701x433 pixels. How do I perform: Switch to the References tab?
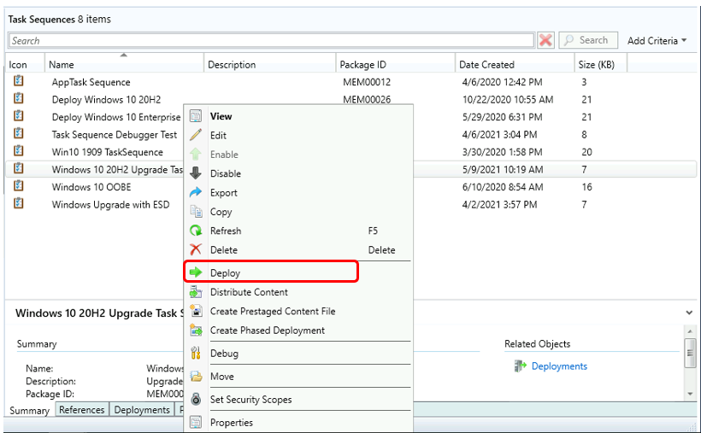point(82,410)
